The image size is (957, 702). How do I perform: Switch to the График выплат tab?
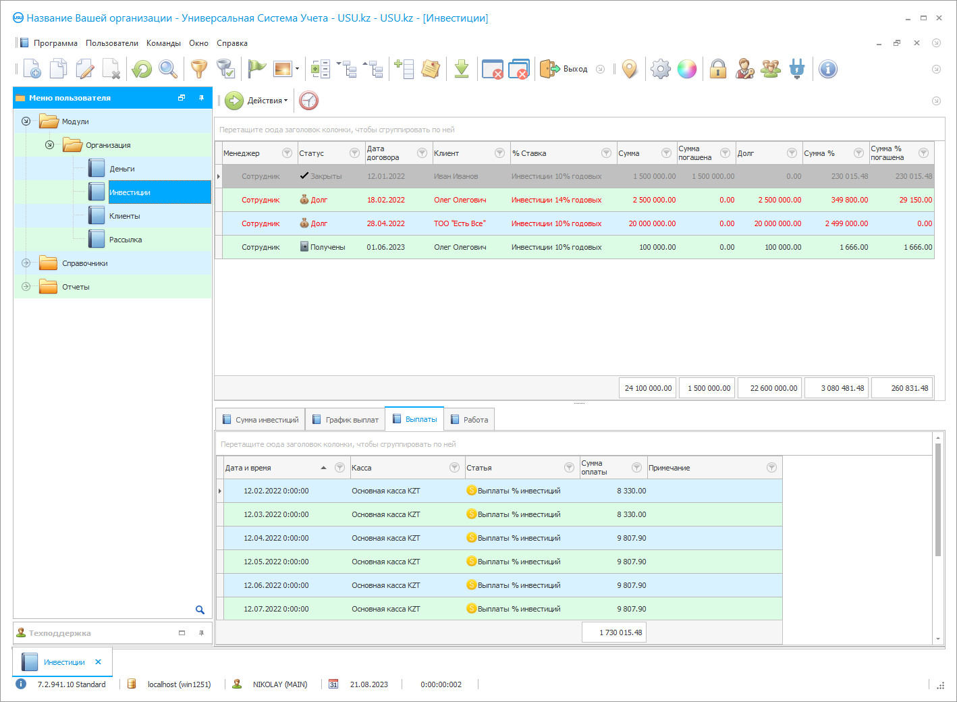345,420
